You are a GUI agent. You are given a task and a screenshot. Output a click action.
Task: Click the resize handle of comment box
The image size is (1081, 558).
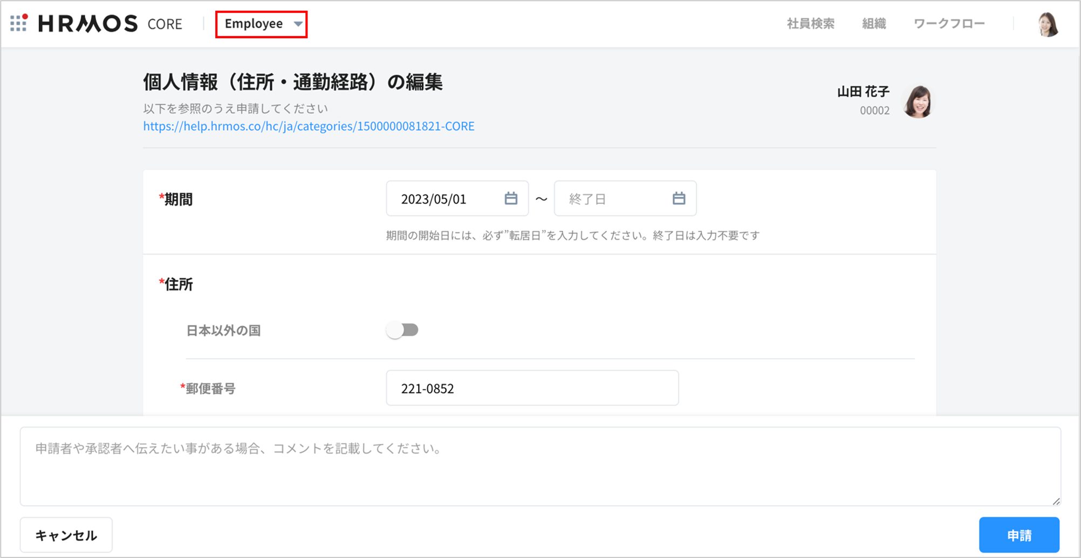1056,501
